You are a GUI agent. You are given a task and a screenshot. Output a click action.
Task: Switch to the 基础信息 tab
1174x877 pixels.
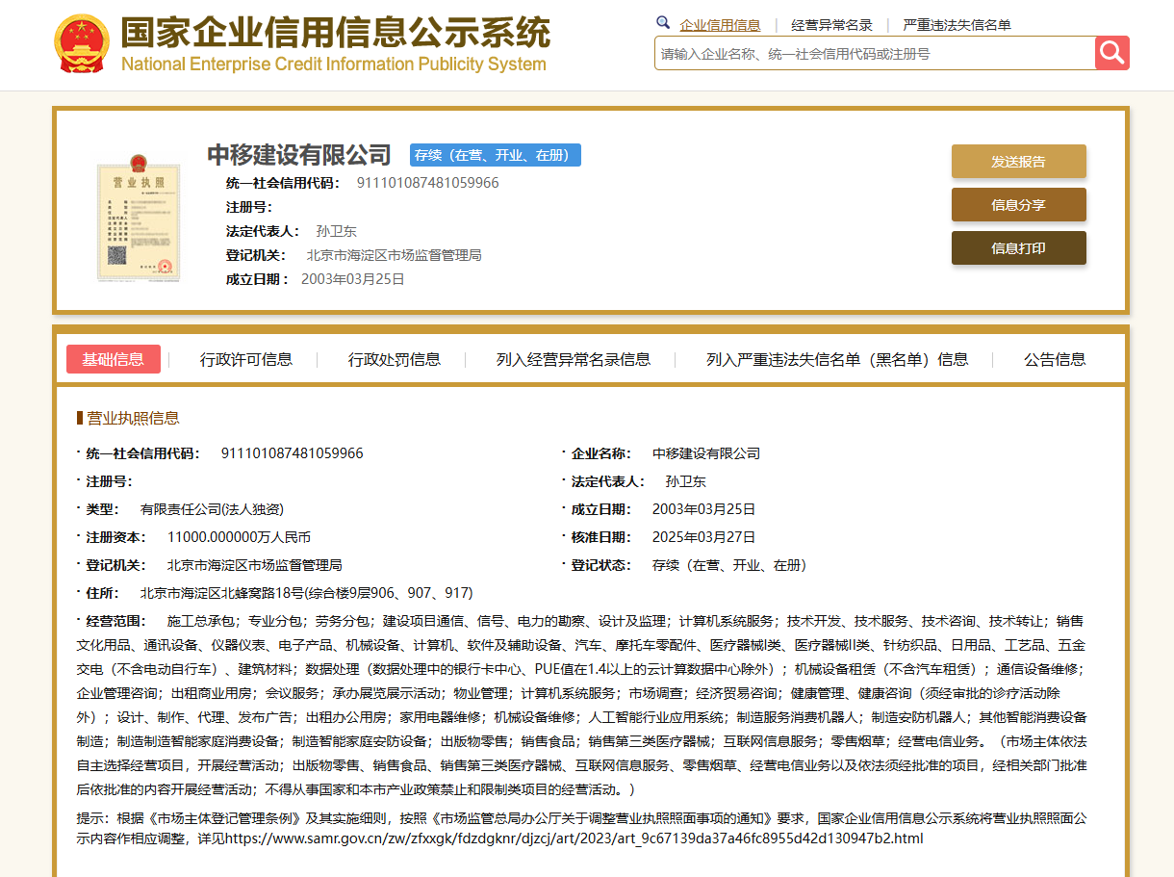(114, 359)
